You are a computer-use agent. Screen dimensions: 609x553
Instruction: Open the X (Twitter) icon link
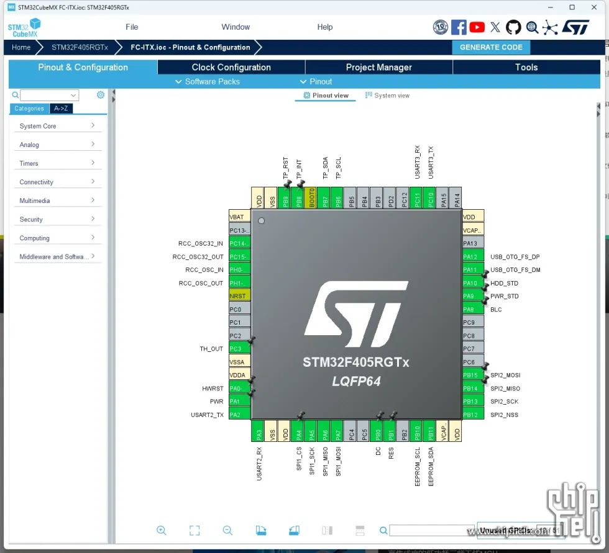click(x=495, y=27)
